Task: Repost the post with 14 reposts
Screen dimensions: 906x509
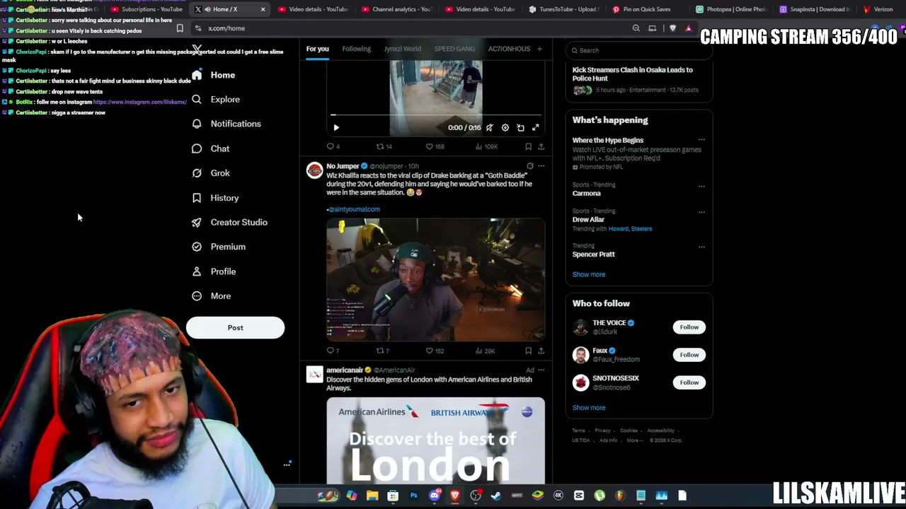Action: click(x=384, y=146)
